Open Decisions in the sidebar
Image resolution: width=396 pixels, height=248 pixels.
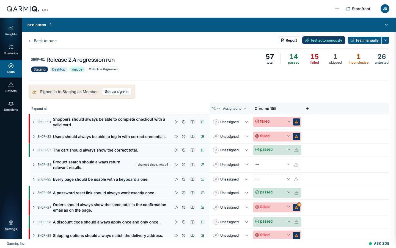11,106
